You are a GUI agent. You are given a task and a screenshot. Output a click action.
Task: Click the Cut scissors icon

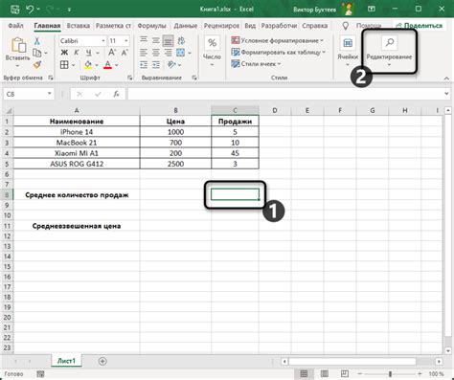point(37,40)
